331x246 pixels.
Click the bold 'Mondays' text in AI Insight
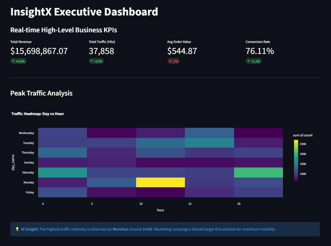point(120,229)
